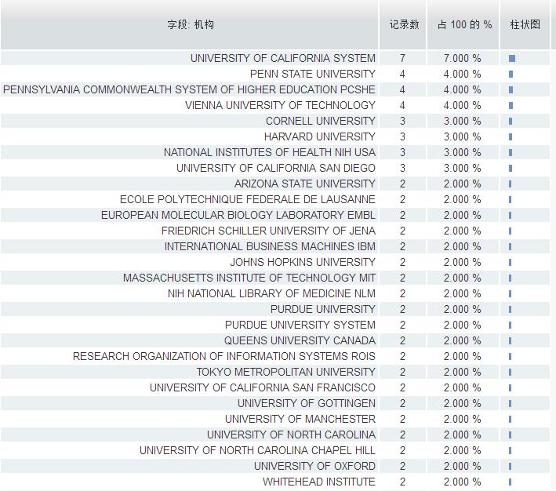
Task: Click the 柱状图 column header
Action: tap(525, 24)
